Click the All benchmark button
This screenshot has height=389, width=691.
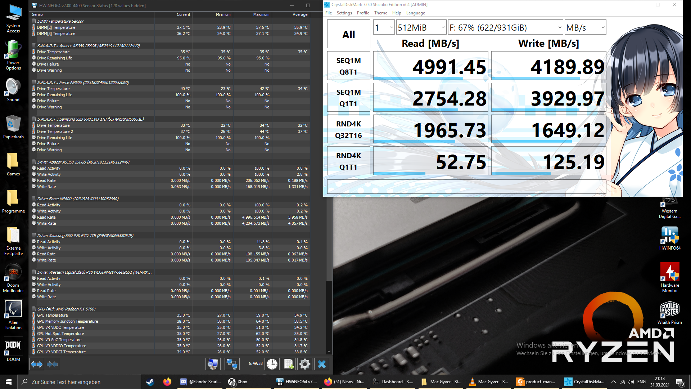coord(348,34)
